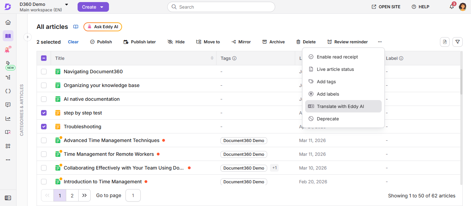Open the Analytics chart icon in sidebar

click(x=8, y=119)
